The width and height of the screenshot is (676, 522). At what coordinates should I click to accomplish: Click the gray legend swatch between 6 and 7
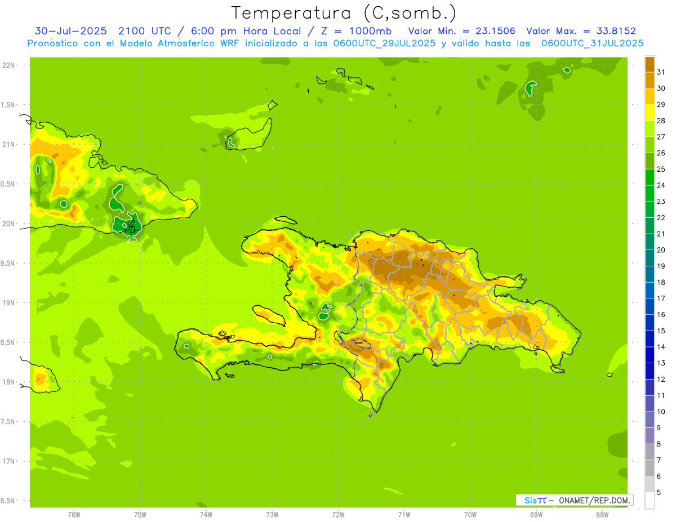click(650, 468)
